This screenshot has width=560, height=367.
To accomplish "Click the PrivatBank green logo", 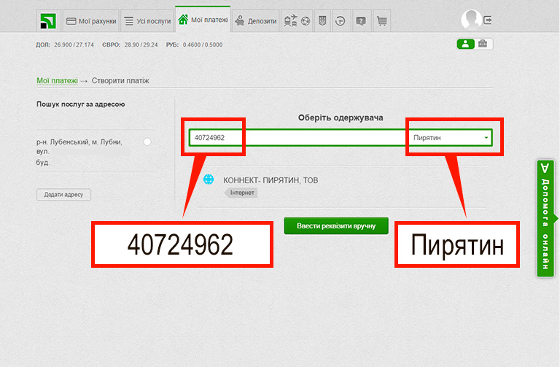I will click(x=47, y=20).
